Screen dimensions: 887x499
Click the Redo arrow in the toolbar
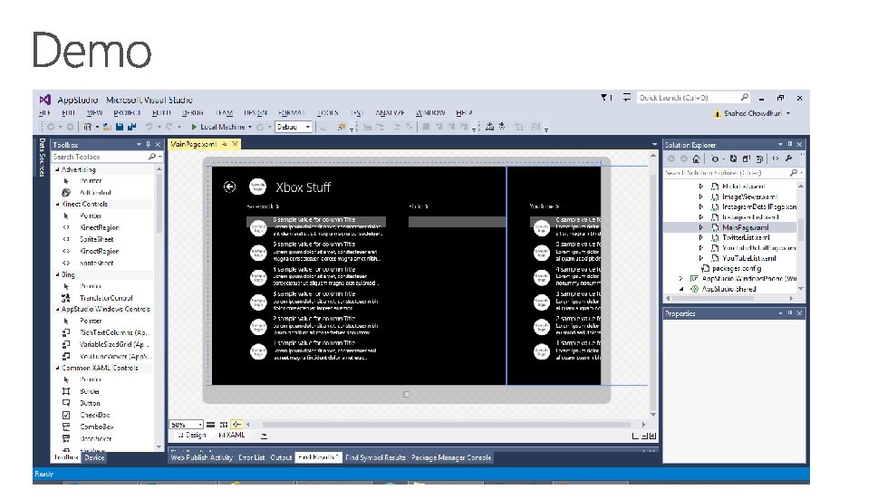pos(169,127)
